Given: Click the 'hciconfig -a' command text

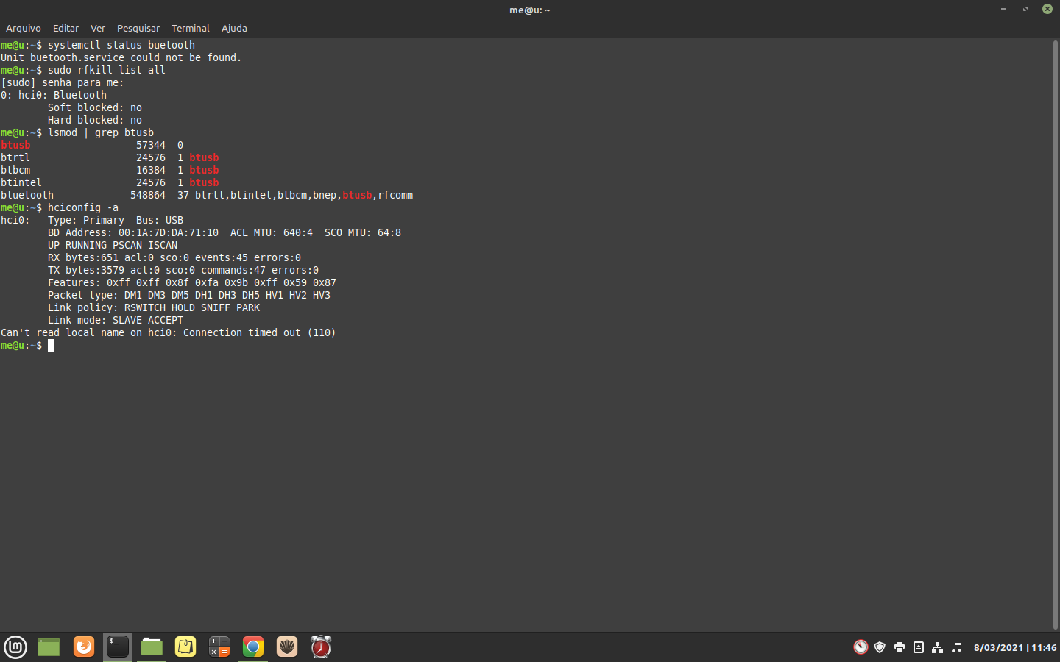Looking at the screenshot, I should click(83, 207).
